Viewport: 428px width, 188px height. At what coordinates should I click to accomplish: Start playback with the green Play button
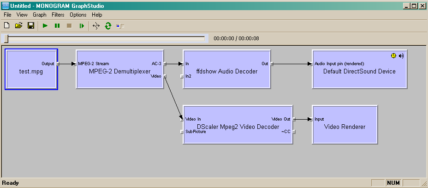point(45,26)
